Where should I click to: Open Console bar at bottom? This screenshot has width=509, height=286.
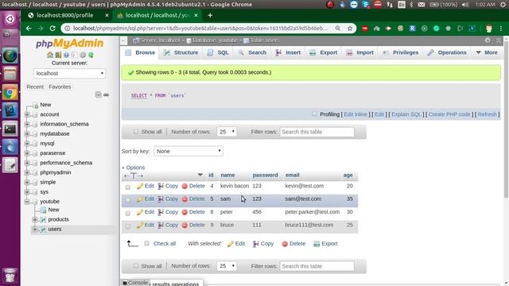(135, 283)
